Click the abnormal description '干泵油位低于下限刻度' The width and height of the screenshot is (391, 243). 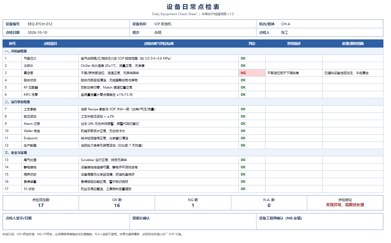tap(283, 73)
